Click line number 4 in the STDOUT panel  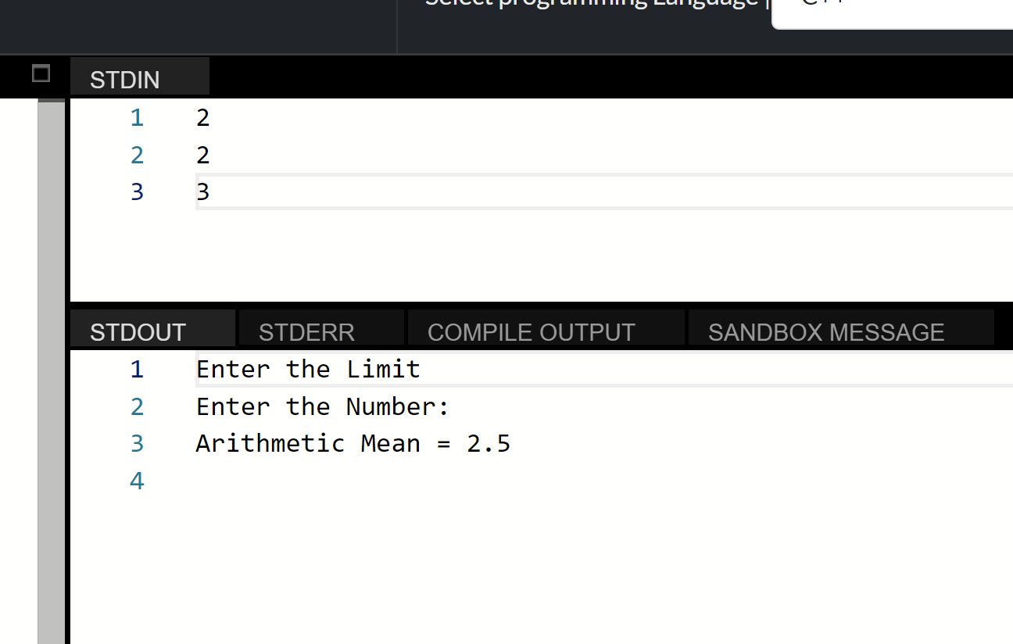click(x=137, y=481)
